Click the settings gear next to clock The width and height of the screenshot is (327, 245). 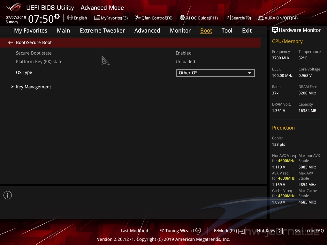pyautogui.click(x=57, y=17)
